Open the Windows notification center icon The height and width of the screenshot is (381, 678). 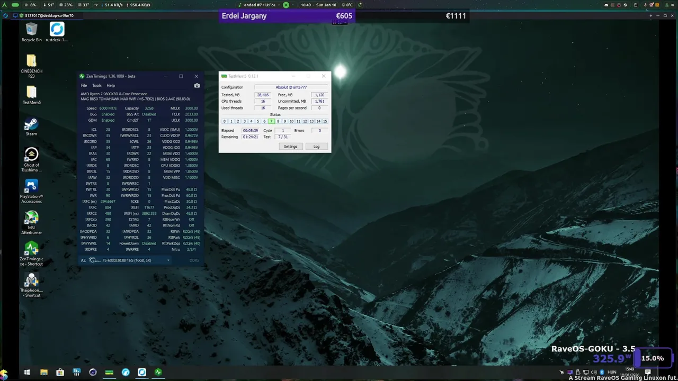[648, 373]
